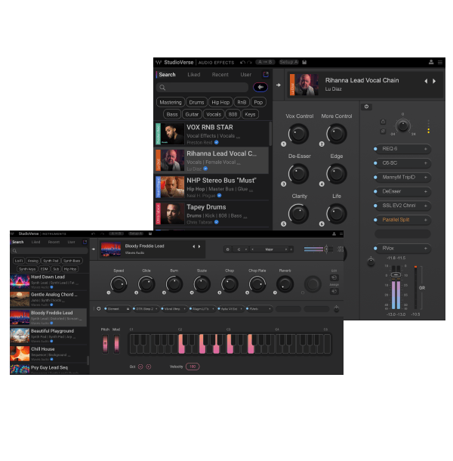453x461 pixels.
Task: Toggle RVox plugin power dot
Action: 375,249
